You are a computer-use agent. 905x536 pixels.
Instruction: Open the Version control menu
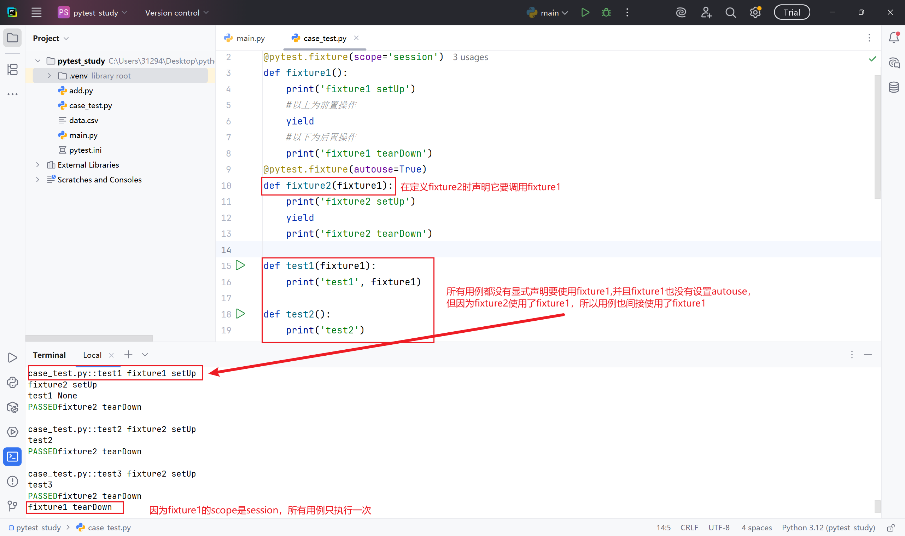[177, 13]
